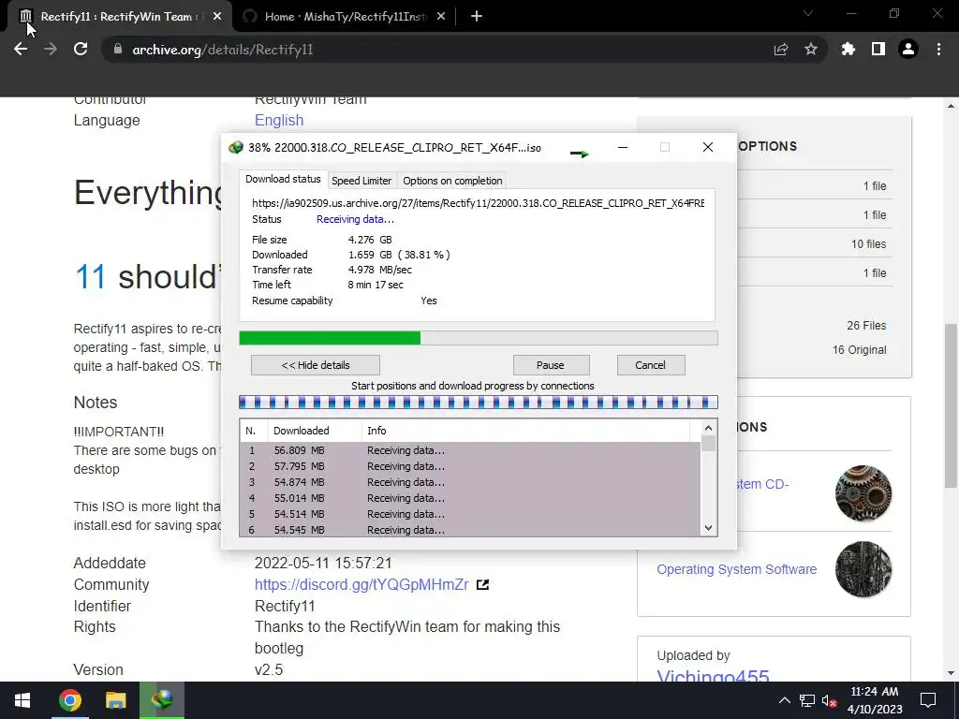Click the muted volume tray icon

[829, 700]
